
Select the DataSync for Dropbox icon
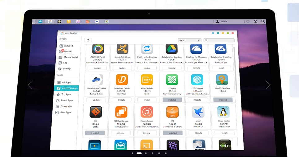pos(147,49)
